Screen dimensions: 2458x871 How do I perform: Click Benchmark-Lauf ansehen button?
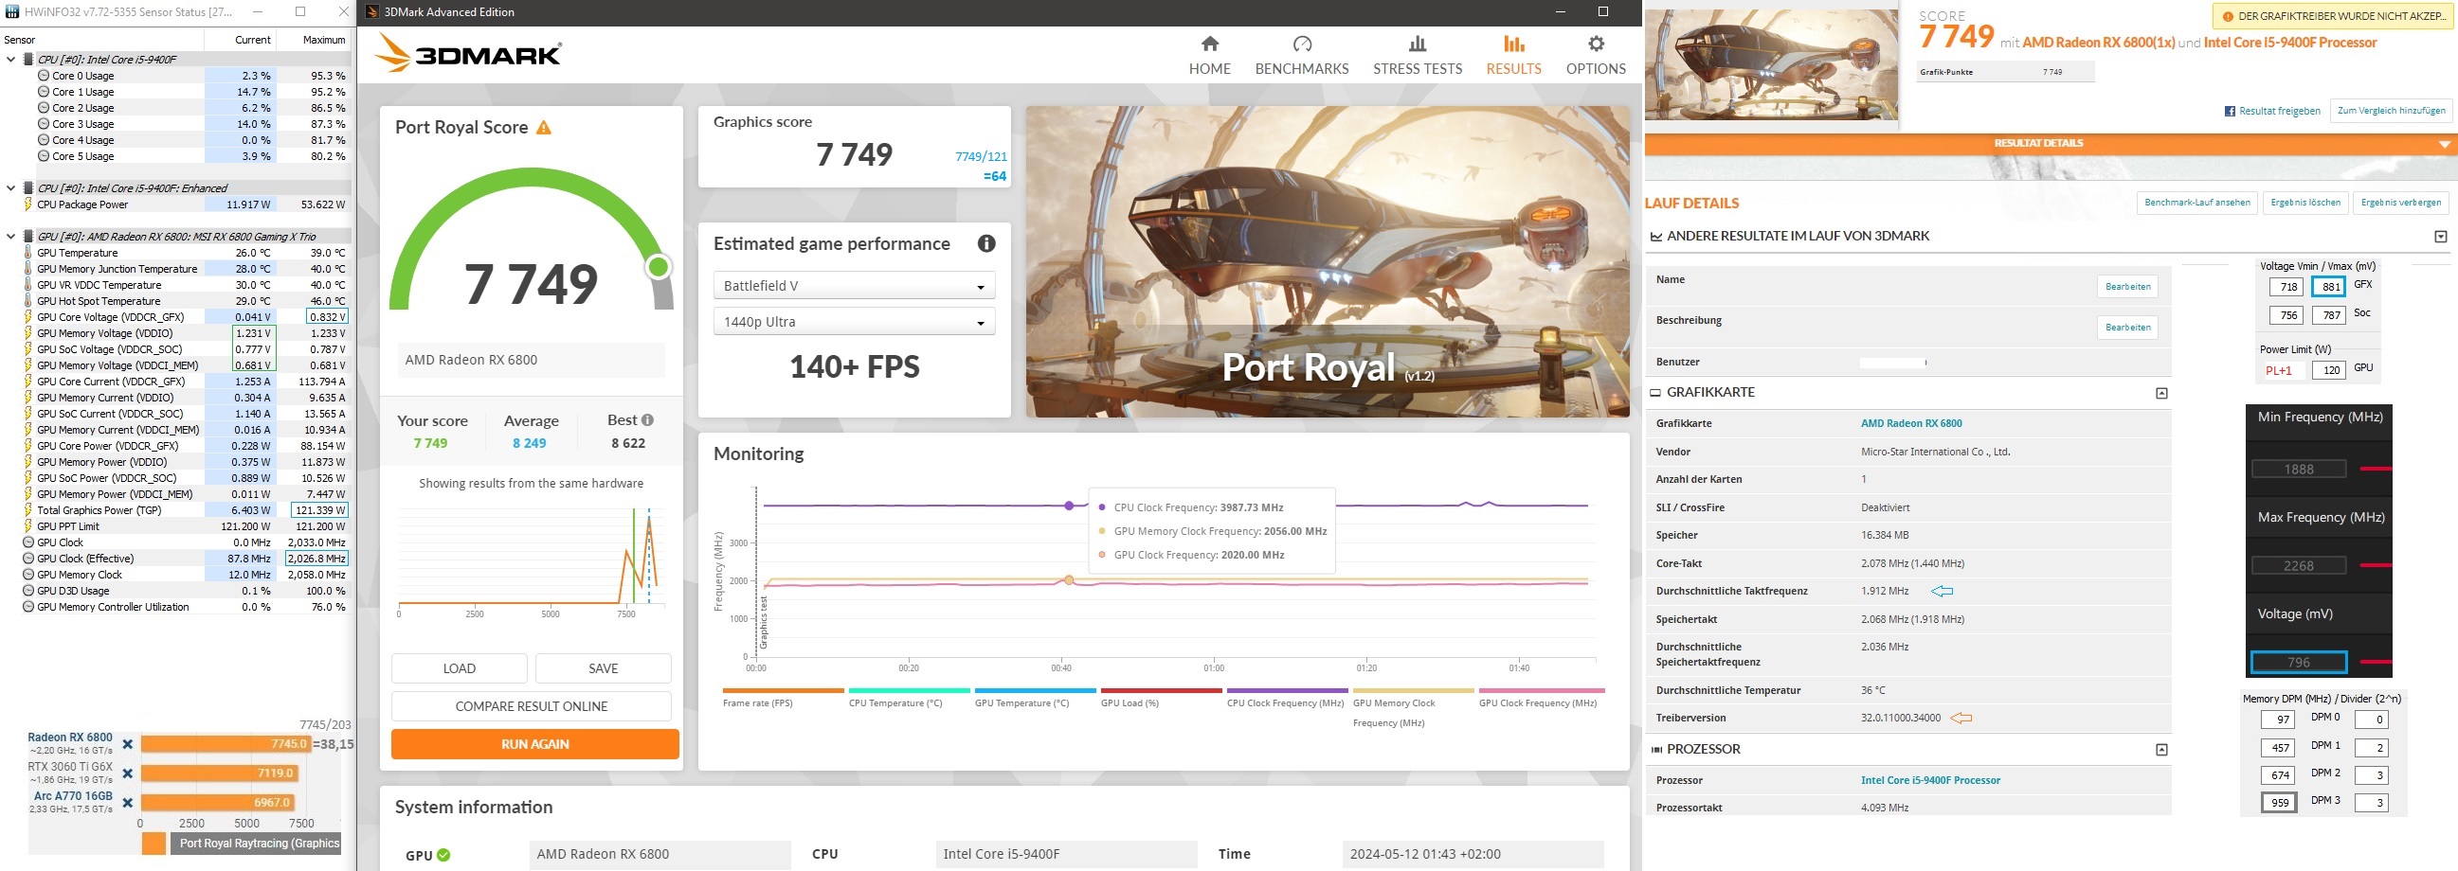(2196, 203)
